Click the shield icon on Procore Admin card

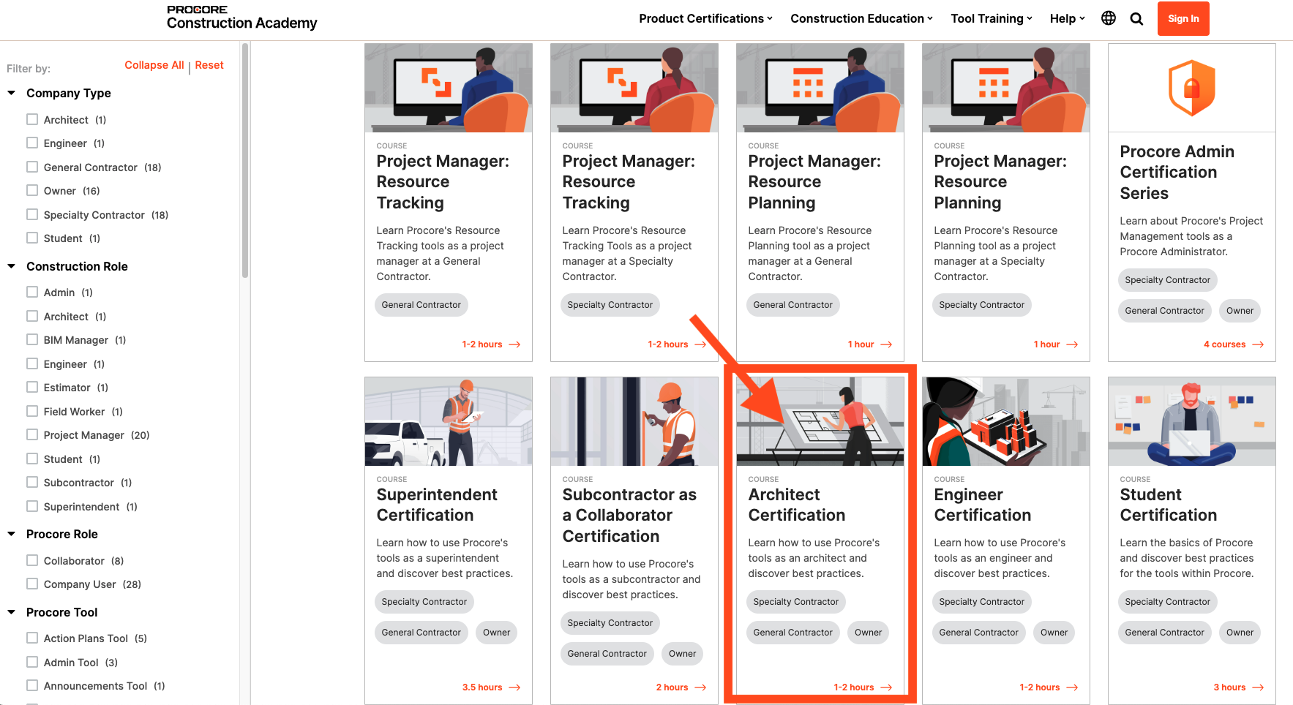[1191, 88]
